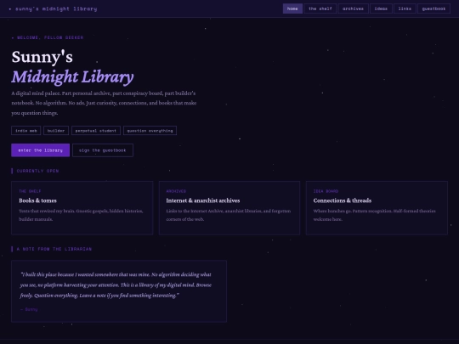The height and width of the screenshot is (344, 459).
Task: Open the Internet & anarchist archives card
Action: [229, 208]
